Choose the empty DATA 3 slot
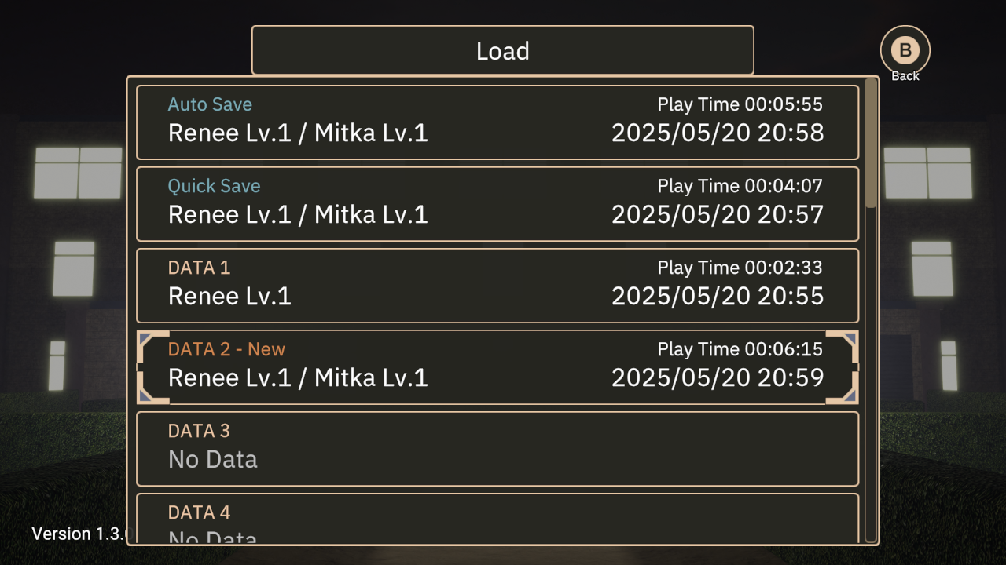This screenshot has height=565, width=1006. click(497, 449)
